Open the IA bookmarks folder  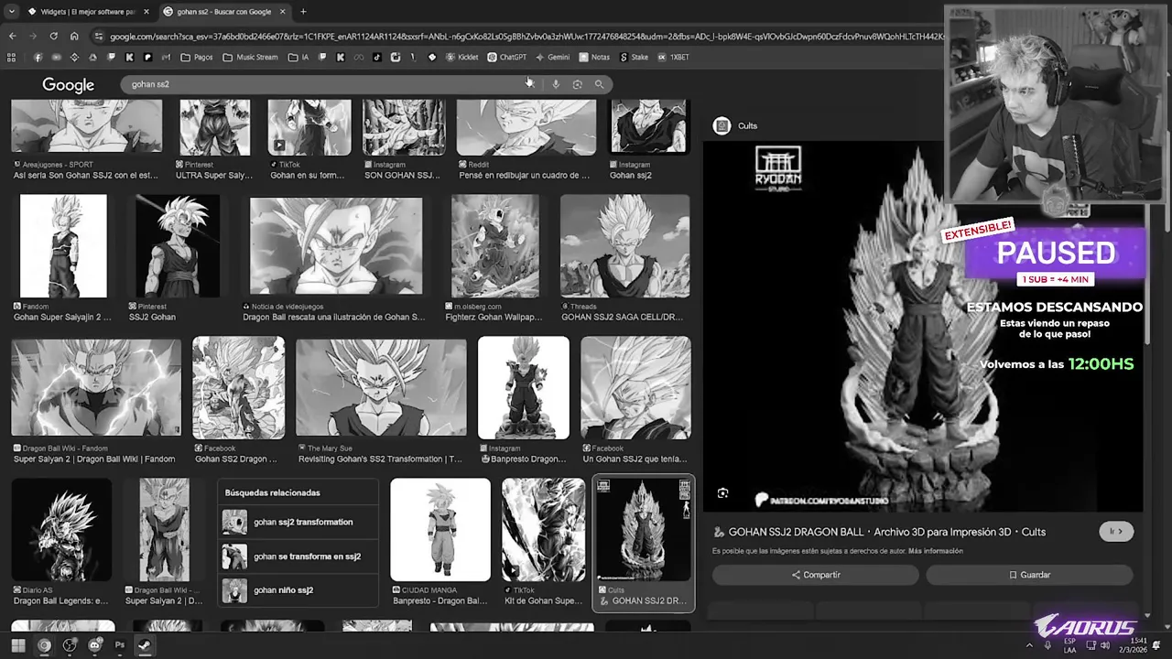click(x=298, y=57)
